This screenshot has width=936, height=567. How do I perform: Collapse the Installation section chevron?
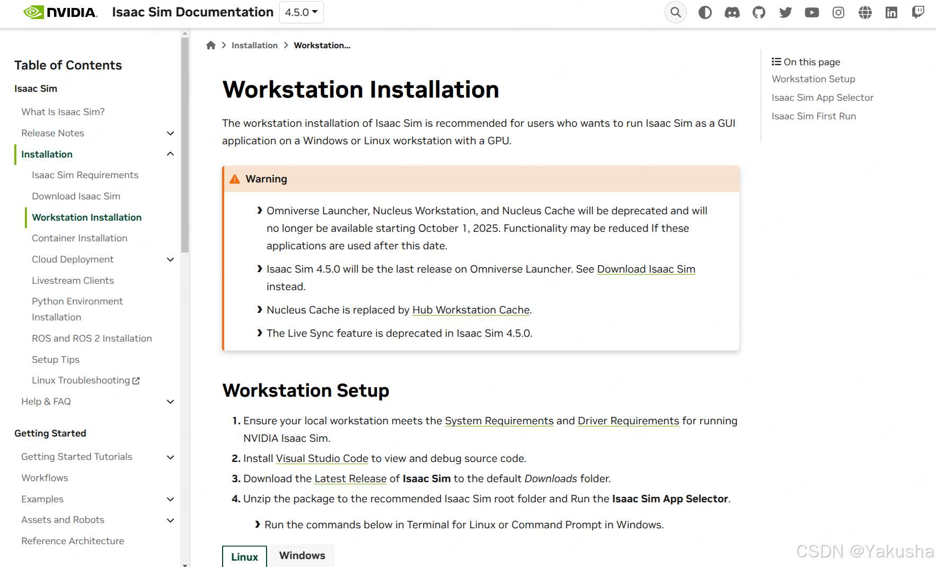[170, 154]
